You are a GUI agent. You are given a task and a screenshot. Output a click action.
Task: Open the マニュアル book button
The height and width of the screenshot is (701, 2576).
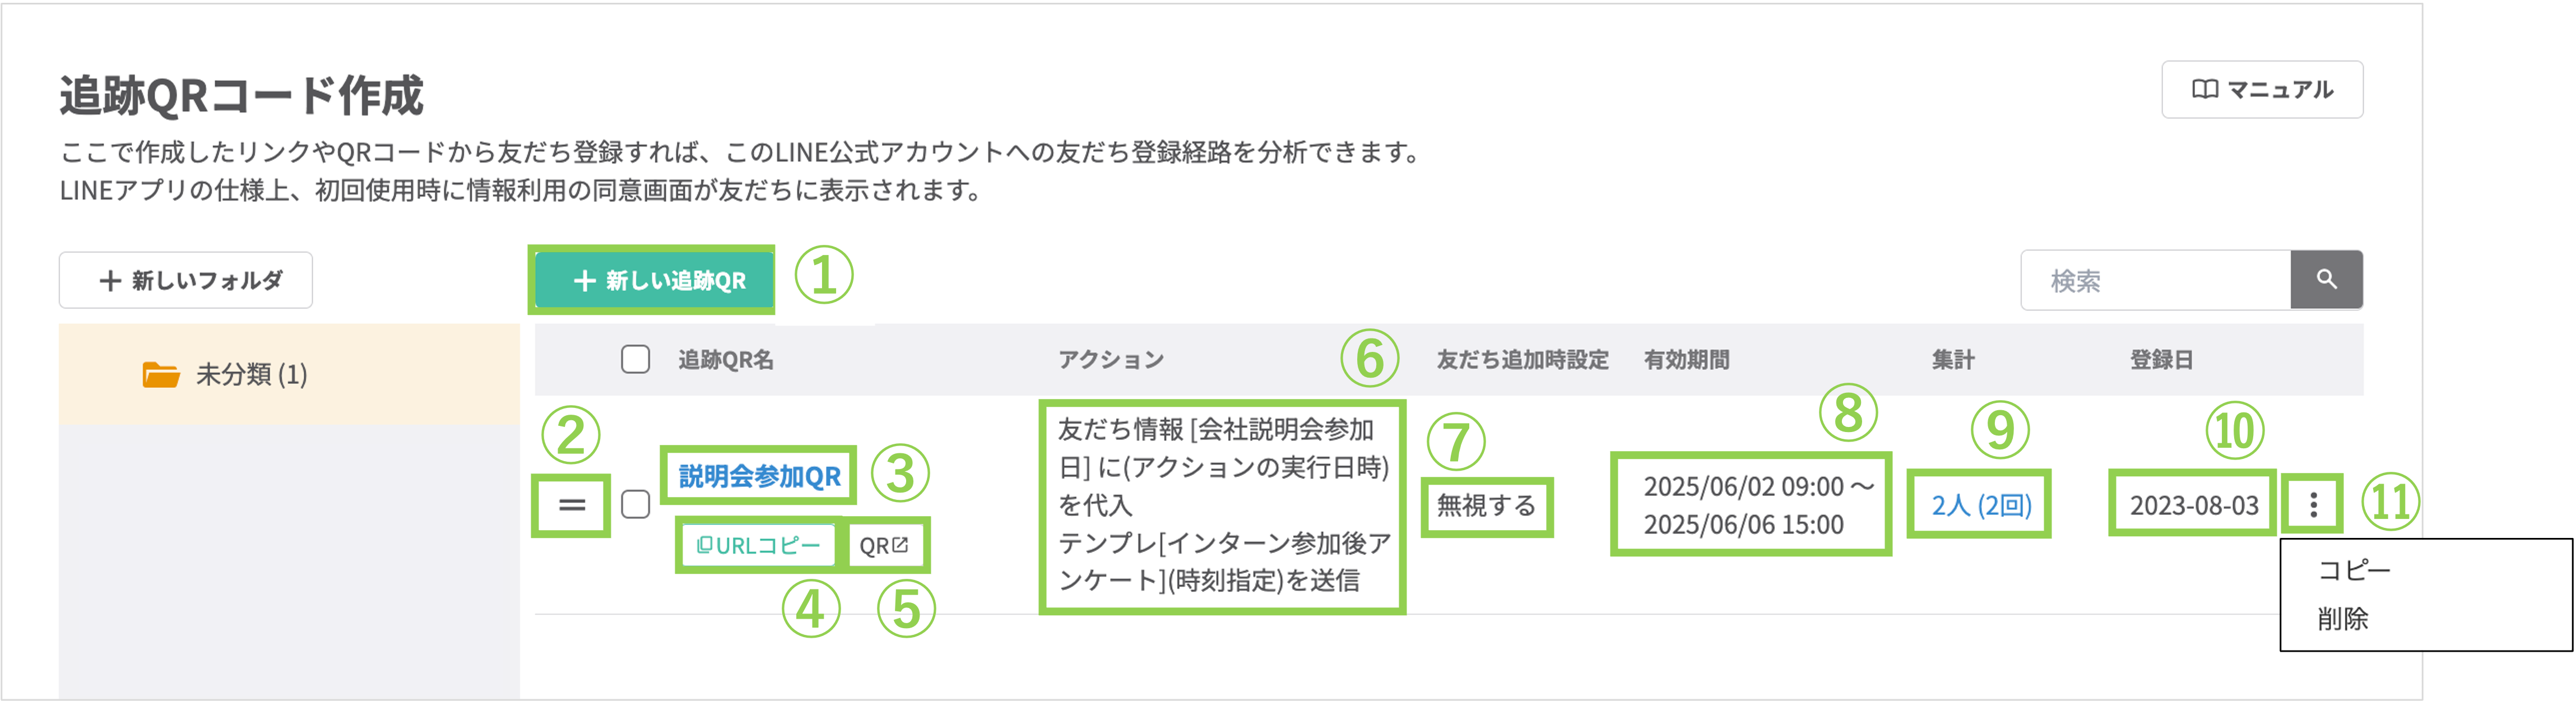[x=2262, y=90]
